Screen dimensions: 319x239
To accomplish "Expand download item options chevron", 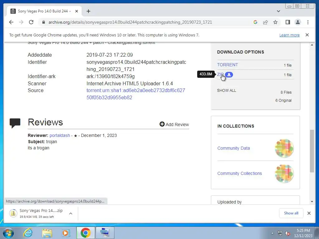I will coord(71,213).
